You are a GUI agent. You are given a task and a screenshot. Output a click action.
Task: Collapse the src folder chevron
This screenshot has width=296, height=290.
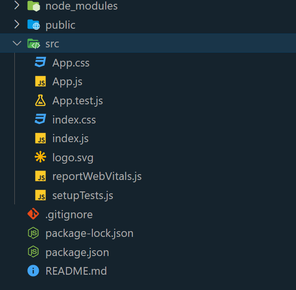17,43
